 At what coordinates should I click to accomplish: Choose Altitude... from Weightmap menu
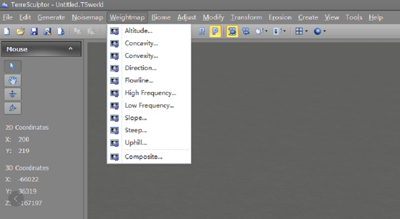(149, 31)
